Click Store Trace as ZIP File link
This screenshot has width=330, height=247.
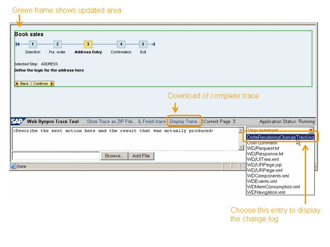[x=111, y=122]
